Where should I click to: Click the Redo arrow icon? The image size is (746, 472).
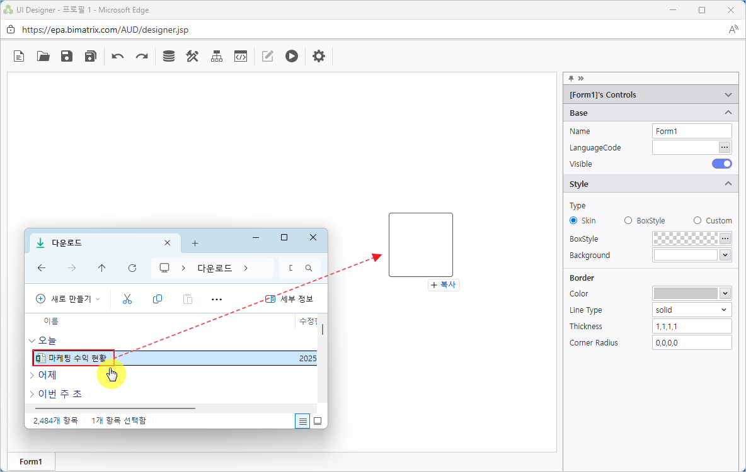[x=142, y=56]
